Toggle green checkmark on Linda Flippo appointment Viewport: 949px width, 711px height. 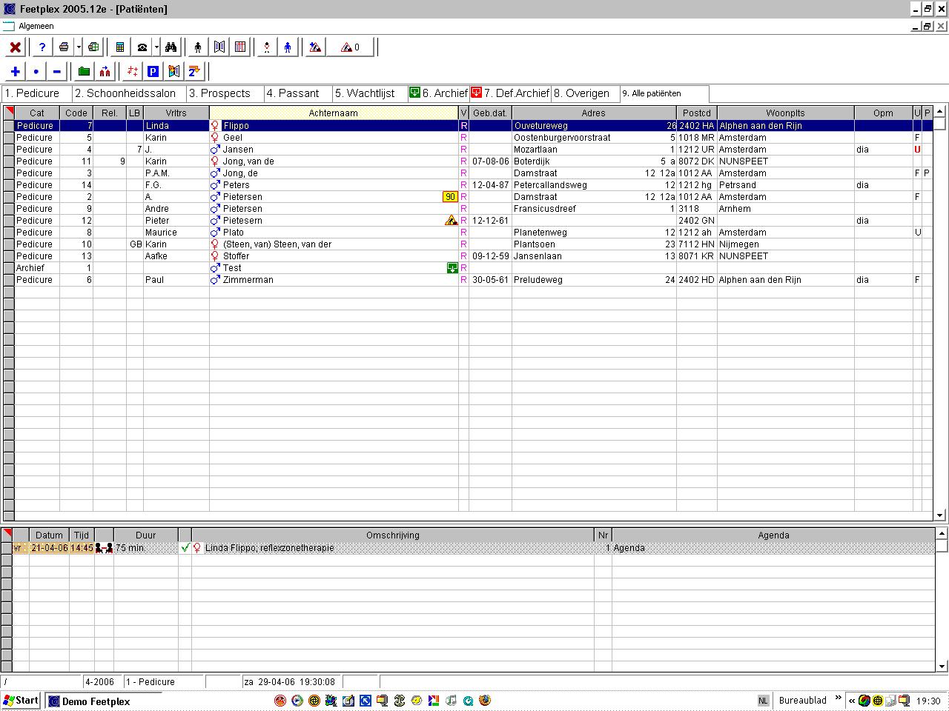coord(185,548)
